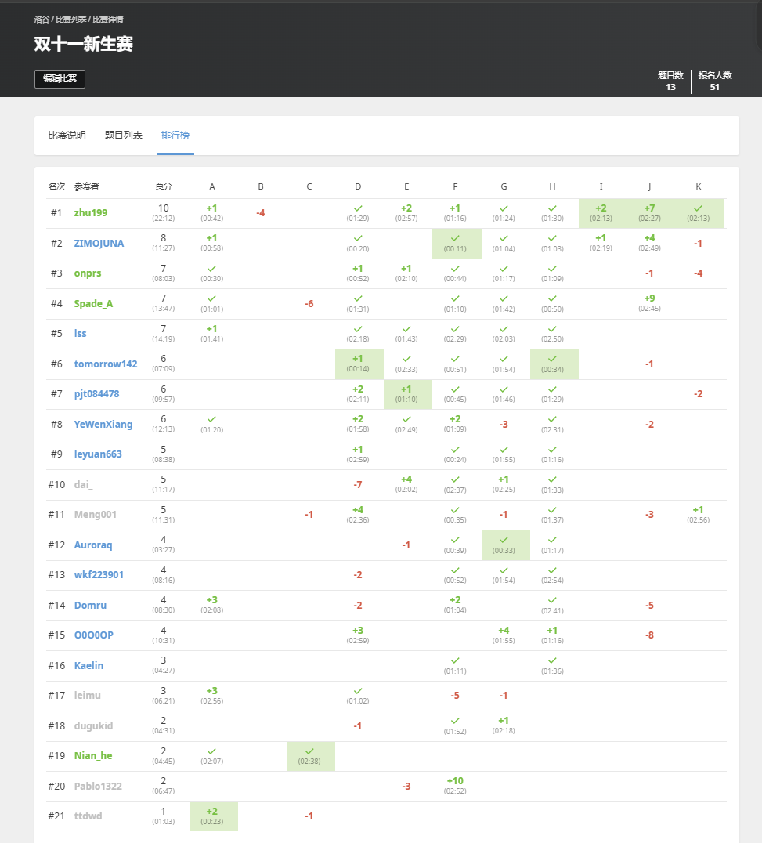Switch to the 比赛说明 tab
The height and width of the screenshot is (843, 762).
[x=67, y=136]
